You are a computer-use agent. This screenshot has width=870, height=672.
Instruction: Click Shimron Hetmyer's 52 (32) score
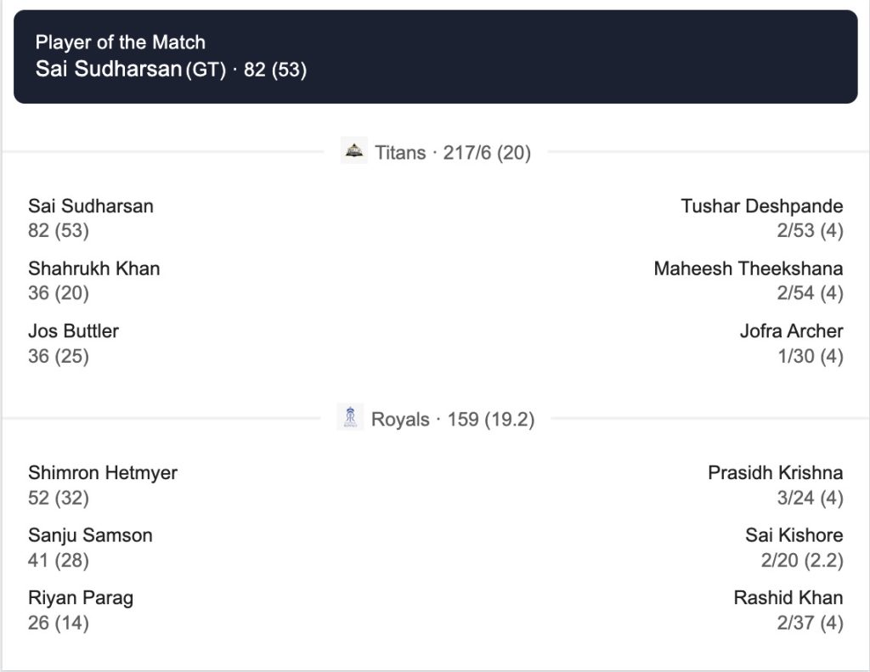(59, 498)
